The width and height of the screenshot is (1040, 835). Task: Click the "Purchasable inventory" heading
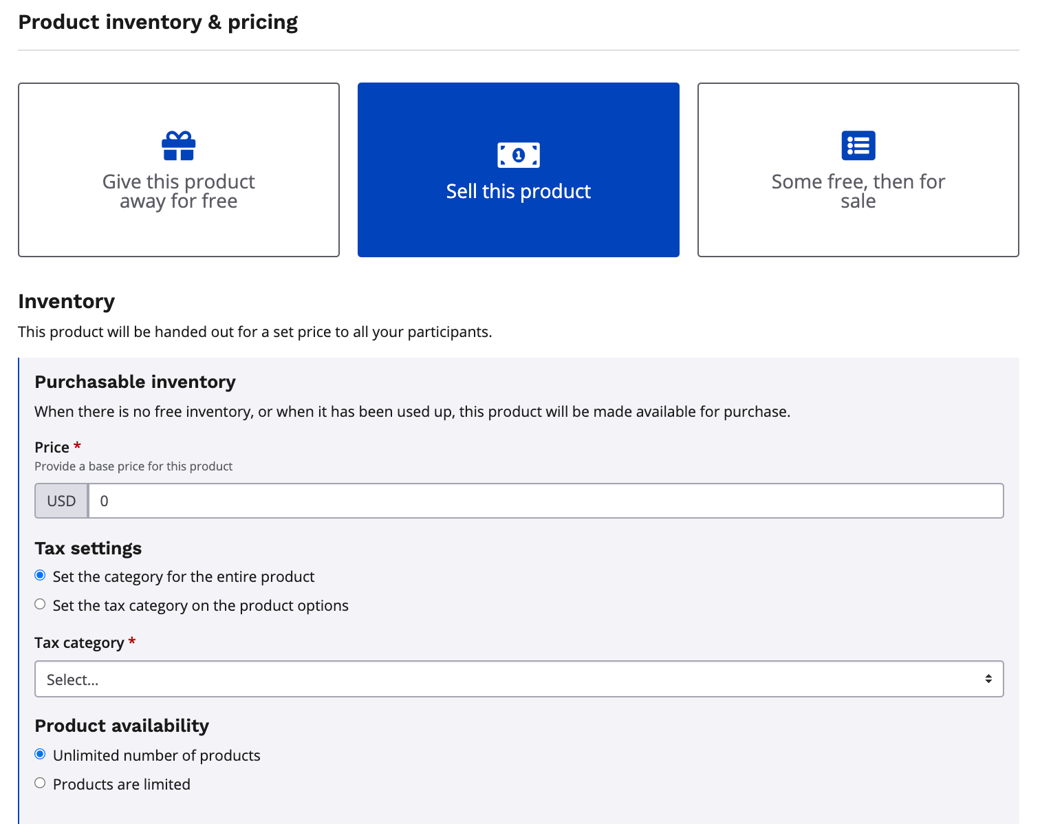[135, 382]
